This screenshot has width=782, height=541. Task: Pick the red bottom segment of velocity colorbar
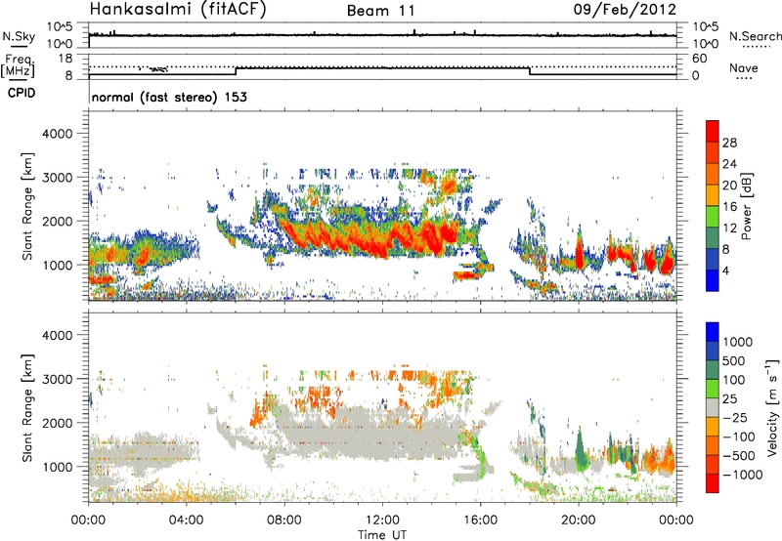(x=713, y=483)
